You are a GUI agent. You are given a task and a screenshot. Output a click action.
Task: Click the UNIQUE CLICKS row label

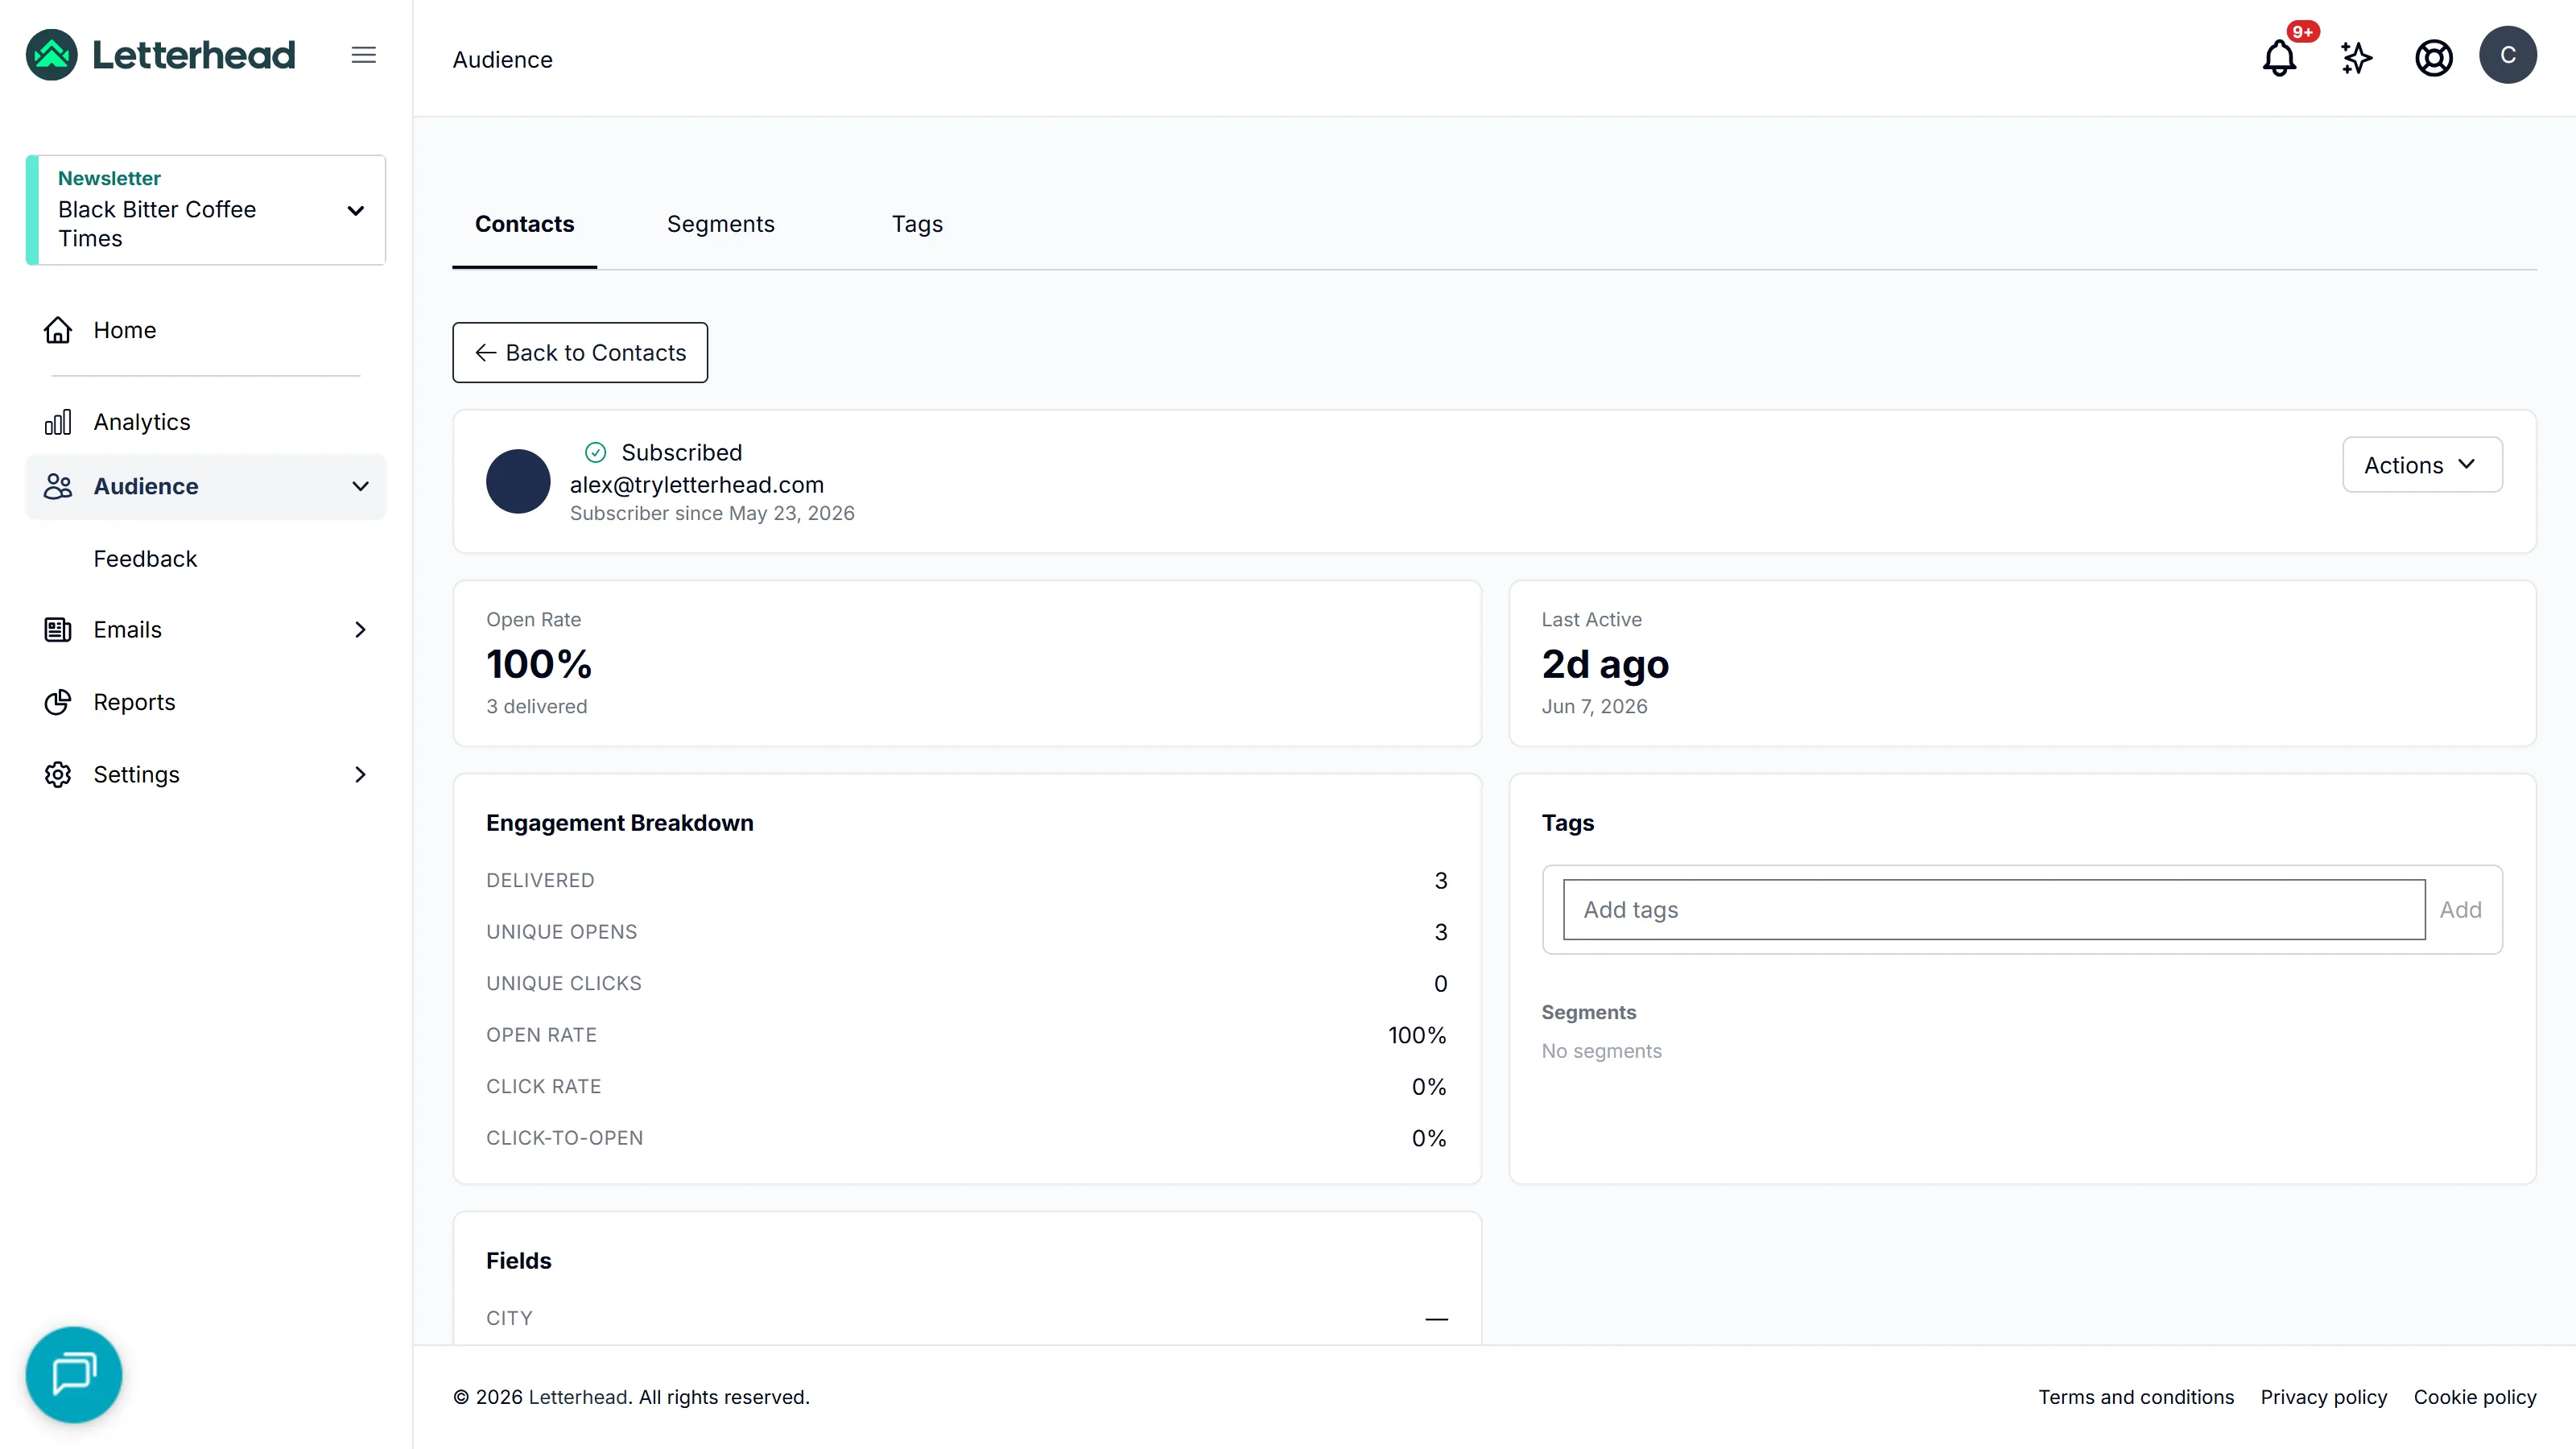(564, 984)
